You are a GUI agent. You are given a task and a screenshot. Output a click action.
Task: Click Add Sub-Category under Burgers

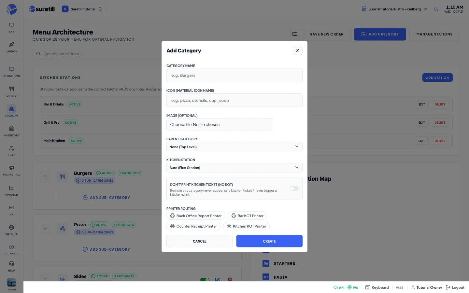coord(107,198)
